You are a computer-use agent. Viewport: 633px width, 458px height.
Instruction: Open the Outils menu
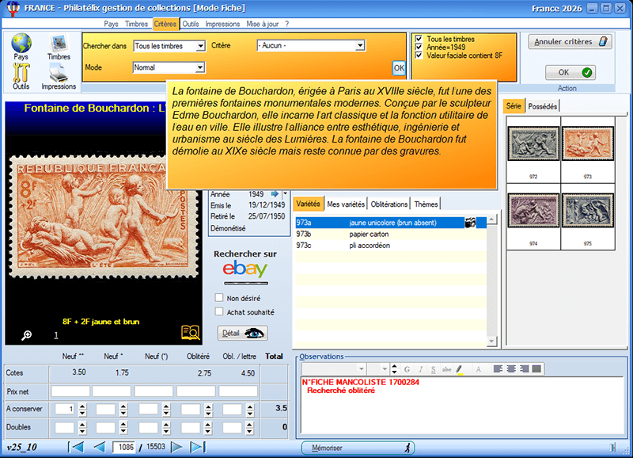pyautogui.click(x=191, y=24)
